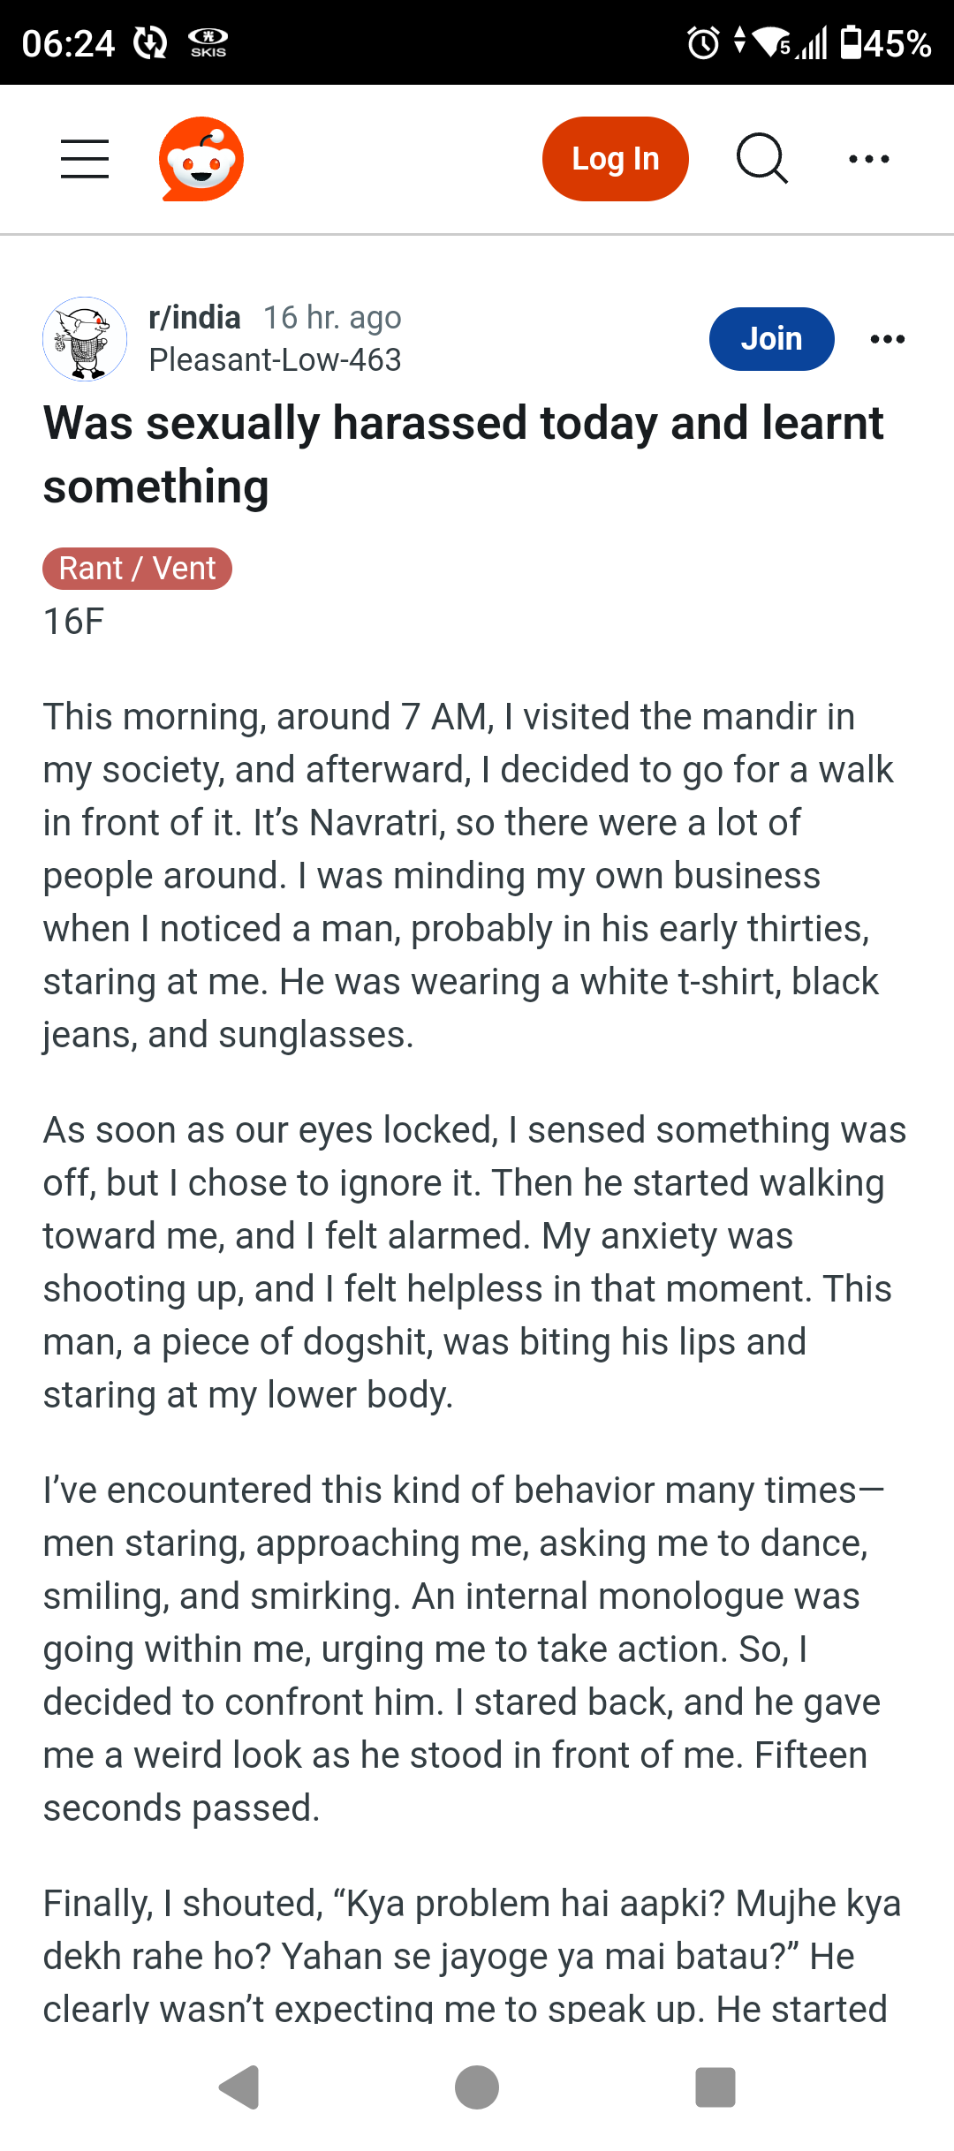The image size is (954, 2151).
Task: Tap the sync status icon beside clock
Action: (x=150, y=42)
